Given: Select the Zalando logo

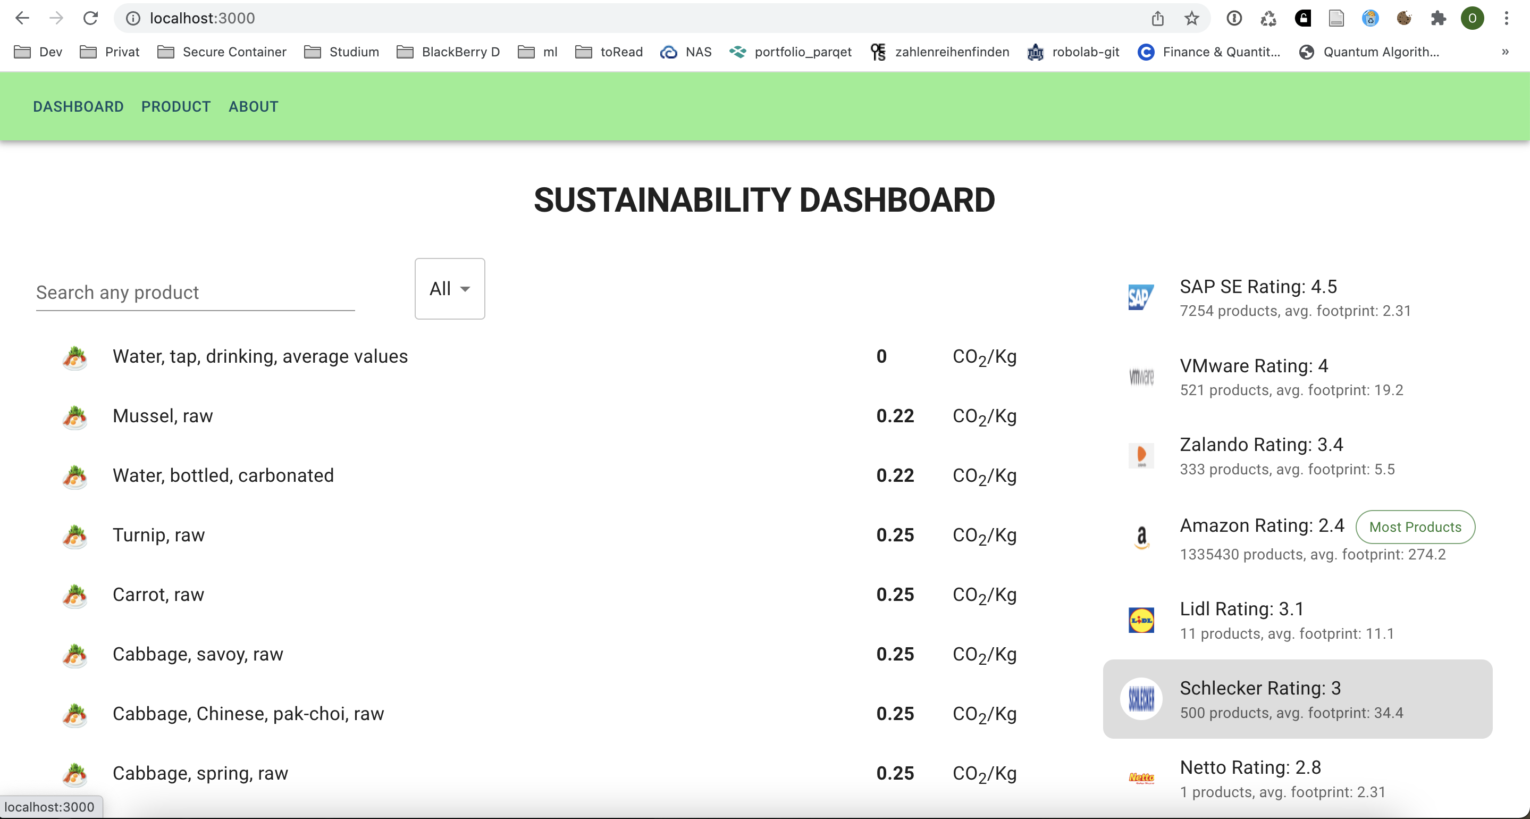Looking at the screenshot, I should 1140,455.
